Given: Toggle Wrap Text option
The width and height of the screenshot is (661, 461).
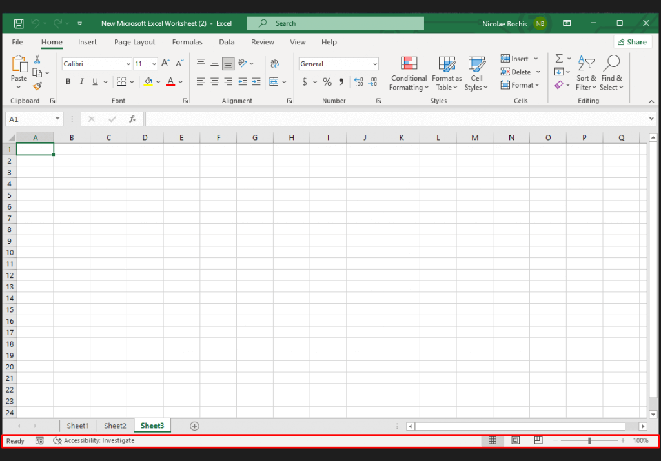Looking at the screenshot, I should [x=274, y=64].
